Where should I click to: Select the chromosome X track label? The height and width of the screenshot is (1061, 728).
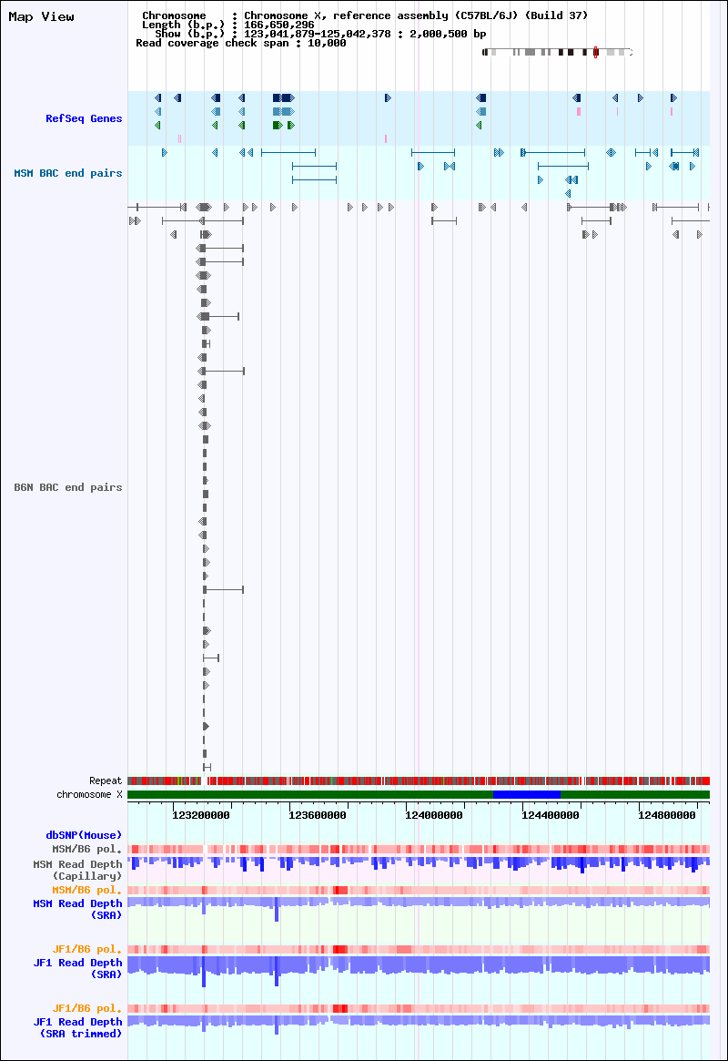click(89, 794)
